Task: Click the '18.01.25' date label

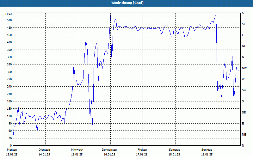Action: (x=174, y=155)
